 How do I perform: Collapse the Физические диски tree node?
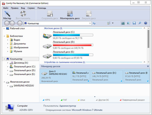point(5,82)
